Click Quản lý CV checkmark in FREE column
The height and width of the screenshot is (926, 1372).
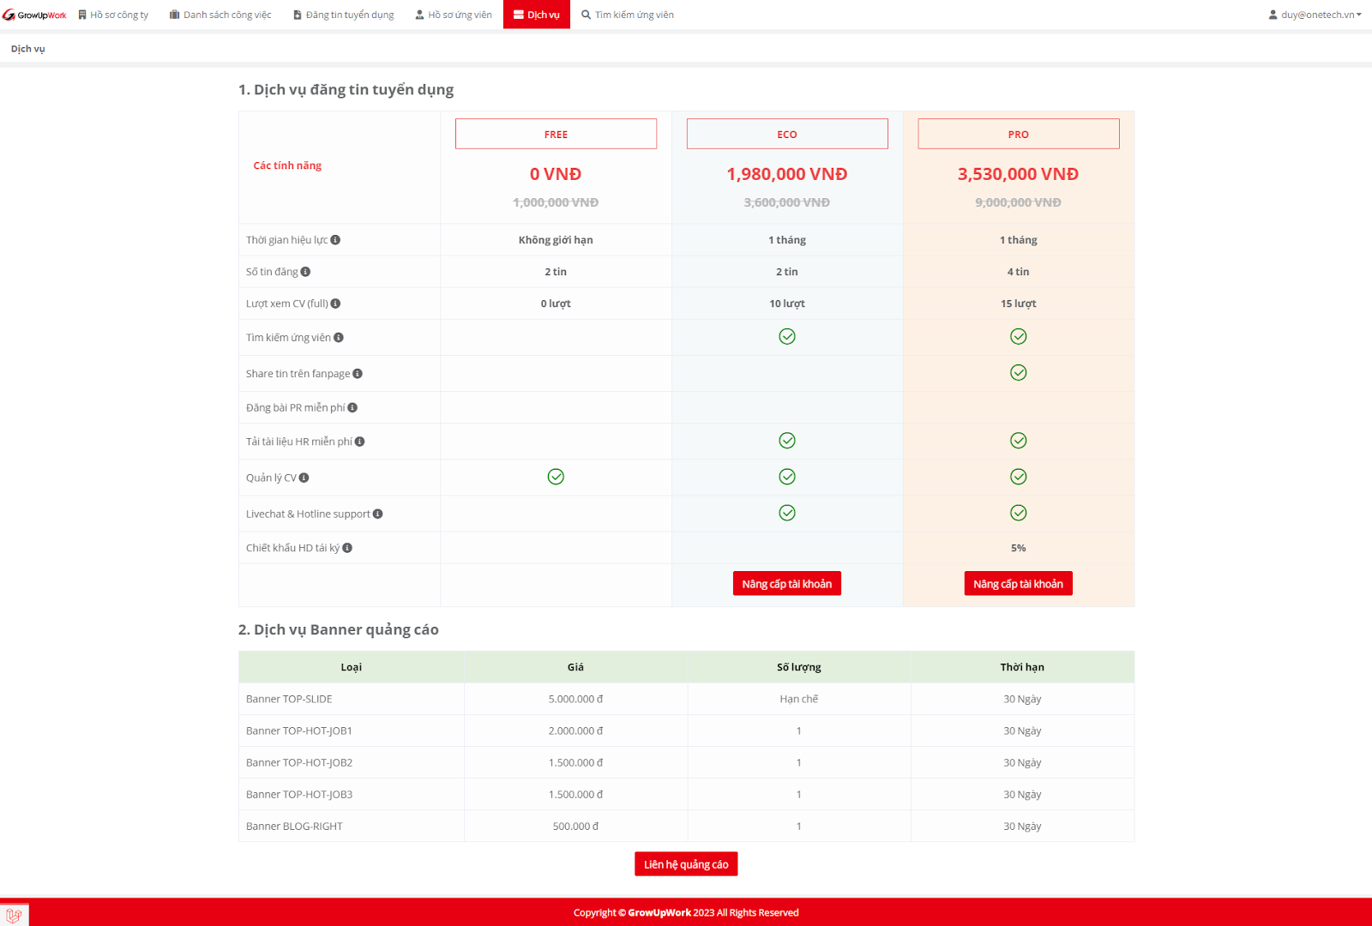pyautogui.click(x=556, y=477)
